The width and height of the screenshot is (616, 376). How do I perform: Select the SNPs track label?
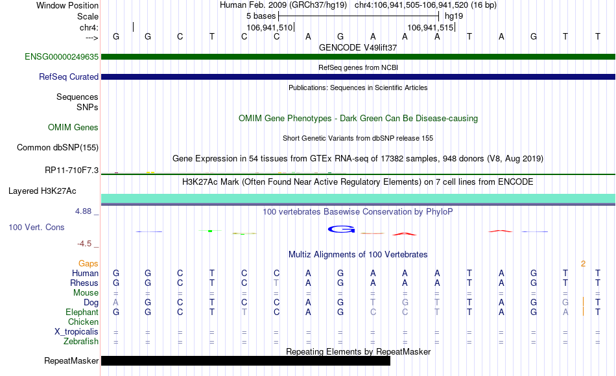88,107
